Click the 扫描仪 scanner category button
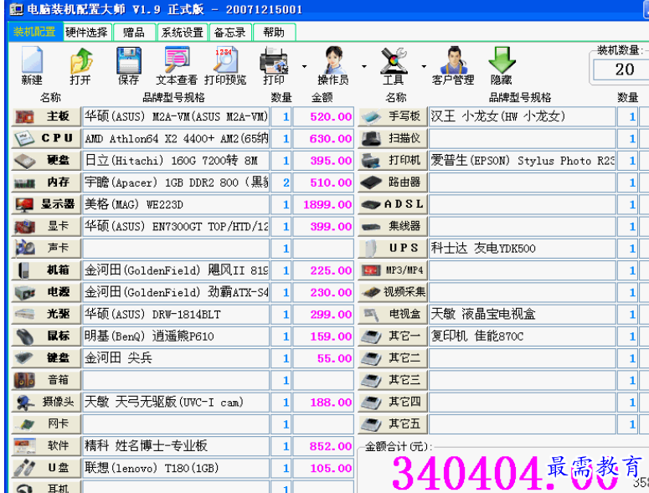This screenshot has height=493, width=649. pyautogui.click(x=393, y=138)
